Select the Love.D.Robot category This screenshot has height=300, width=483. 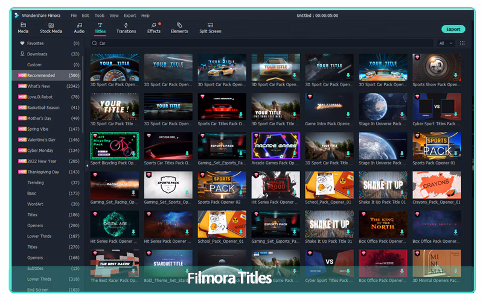[47, 97]
